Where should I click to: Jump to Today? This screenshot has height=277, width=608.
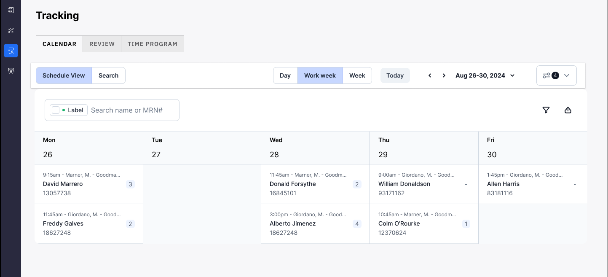pyautogui.click(x=395, y=75)
